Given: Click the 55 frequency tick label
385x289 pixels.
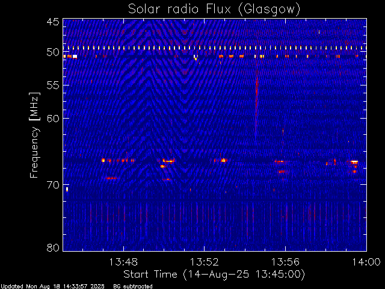Looking at the screenshot, I should click(53, 85).
